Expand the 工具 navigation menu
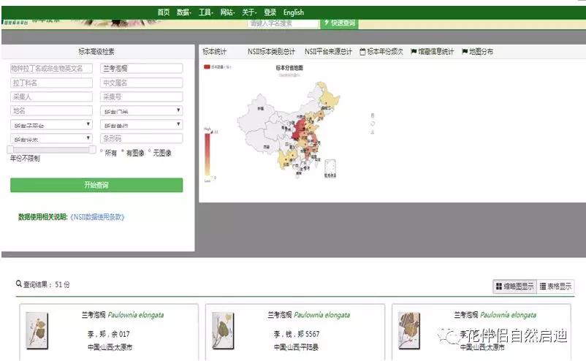 pos(205,12)
